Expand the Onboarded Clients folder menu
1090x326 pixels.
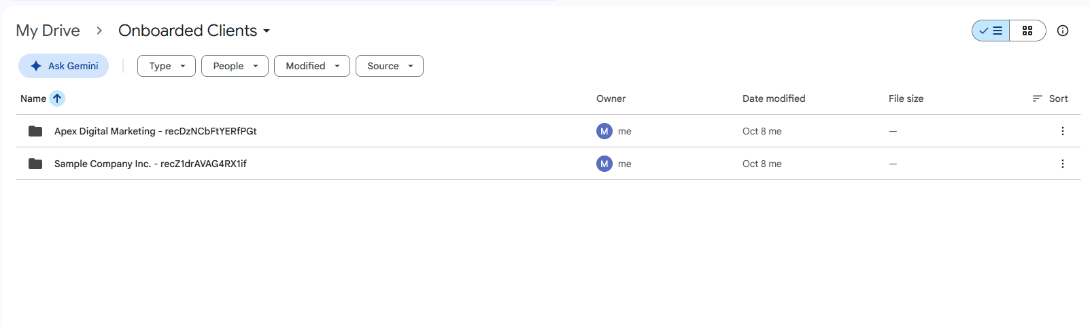click(194, 31)
